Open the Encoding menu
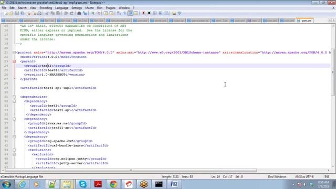The width and height of the screenshot is (336, 189). coord(46,8)
